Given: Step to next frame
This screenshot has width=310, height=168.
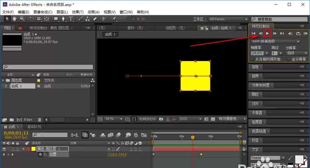Looking at the screenshot, I should coord(275,33).
